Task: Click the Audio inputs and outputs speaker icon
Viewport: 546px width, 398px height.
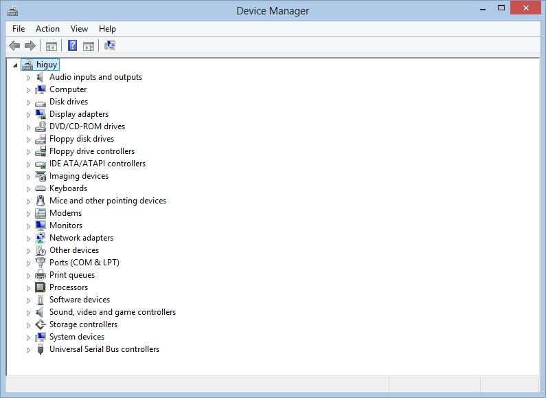Action: click(41, 77)
